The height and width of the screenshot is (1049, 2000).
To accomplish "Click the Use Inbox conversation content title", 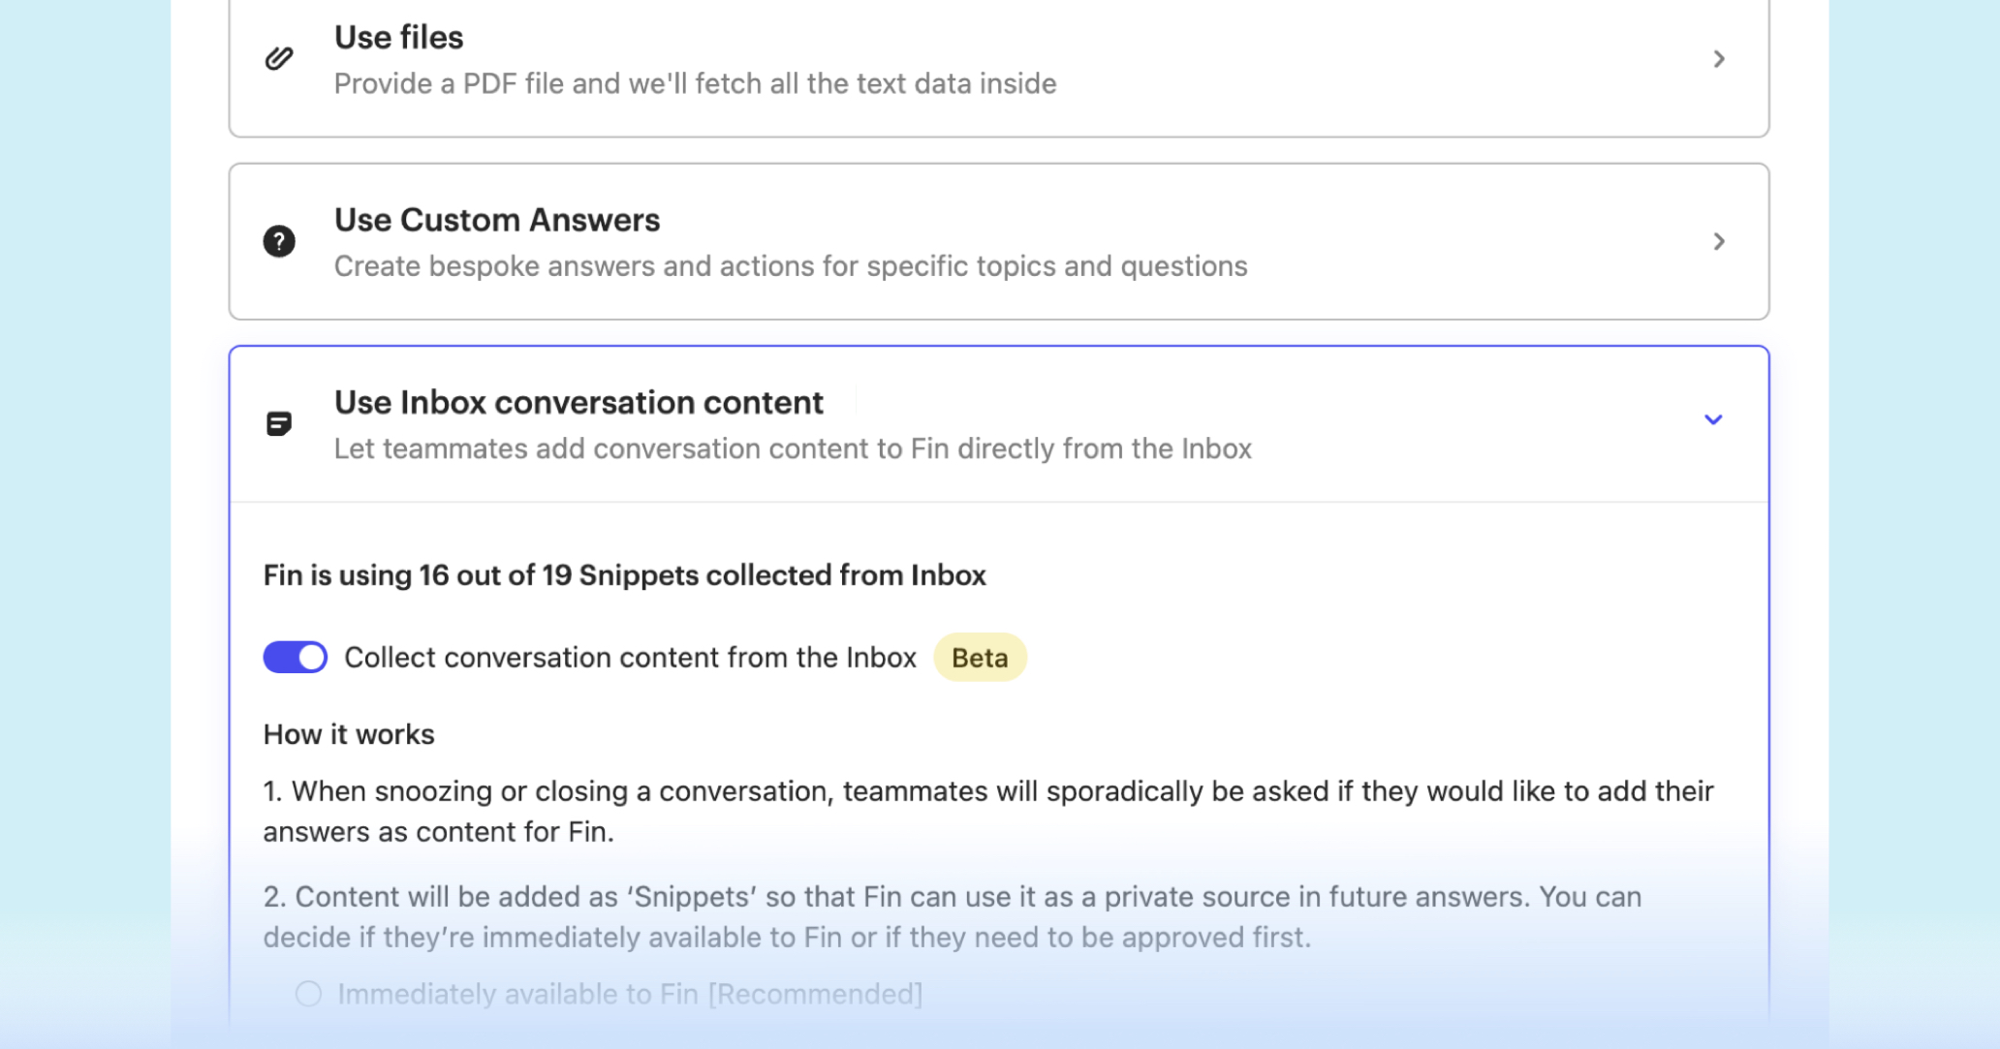I will [x=578, y=402].
